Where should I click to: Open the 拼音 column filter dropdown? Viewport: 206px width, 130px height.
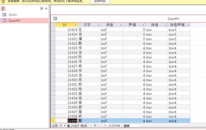pyautogui.click(x=166, y=25)
